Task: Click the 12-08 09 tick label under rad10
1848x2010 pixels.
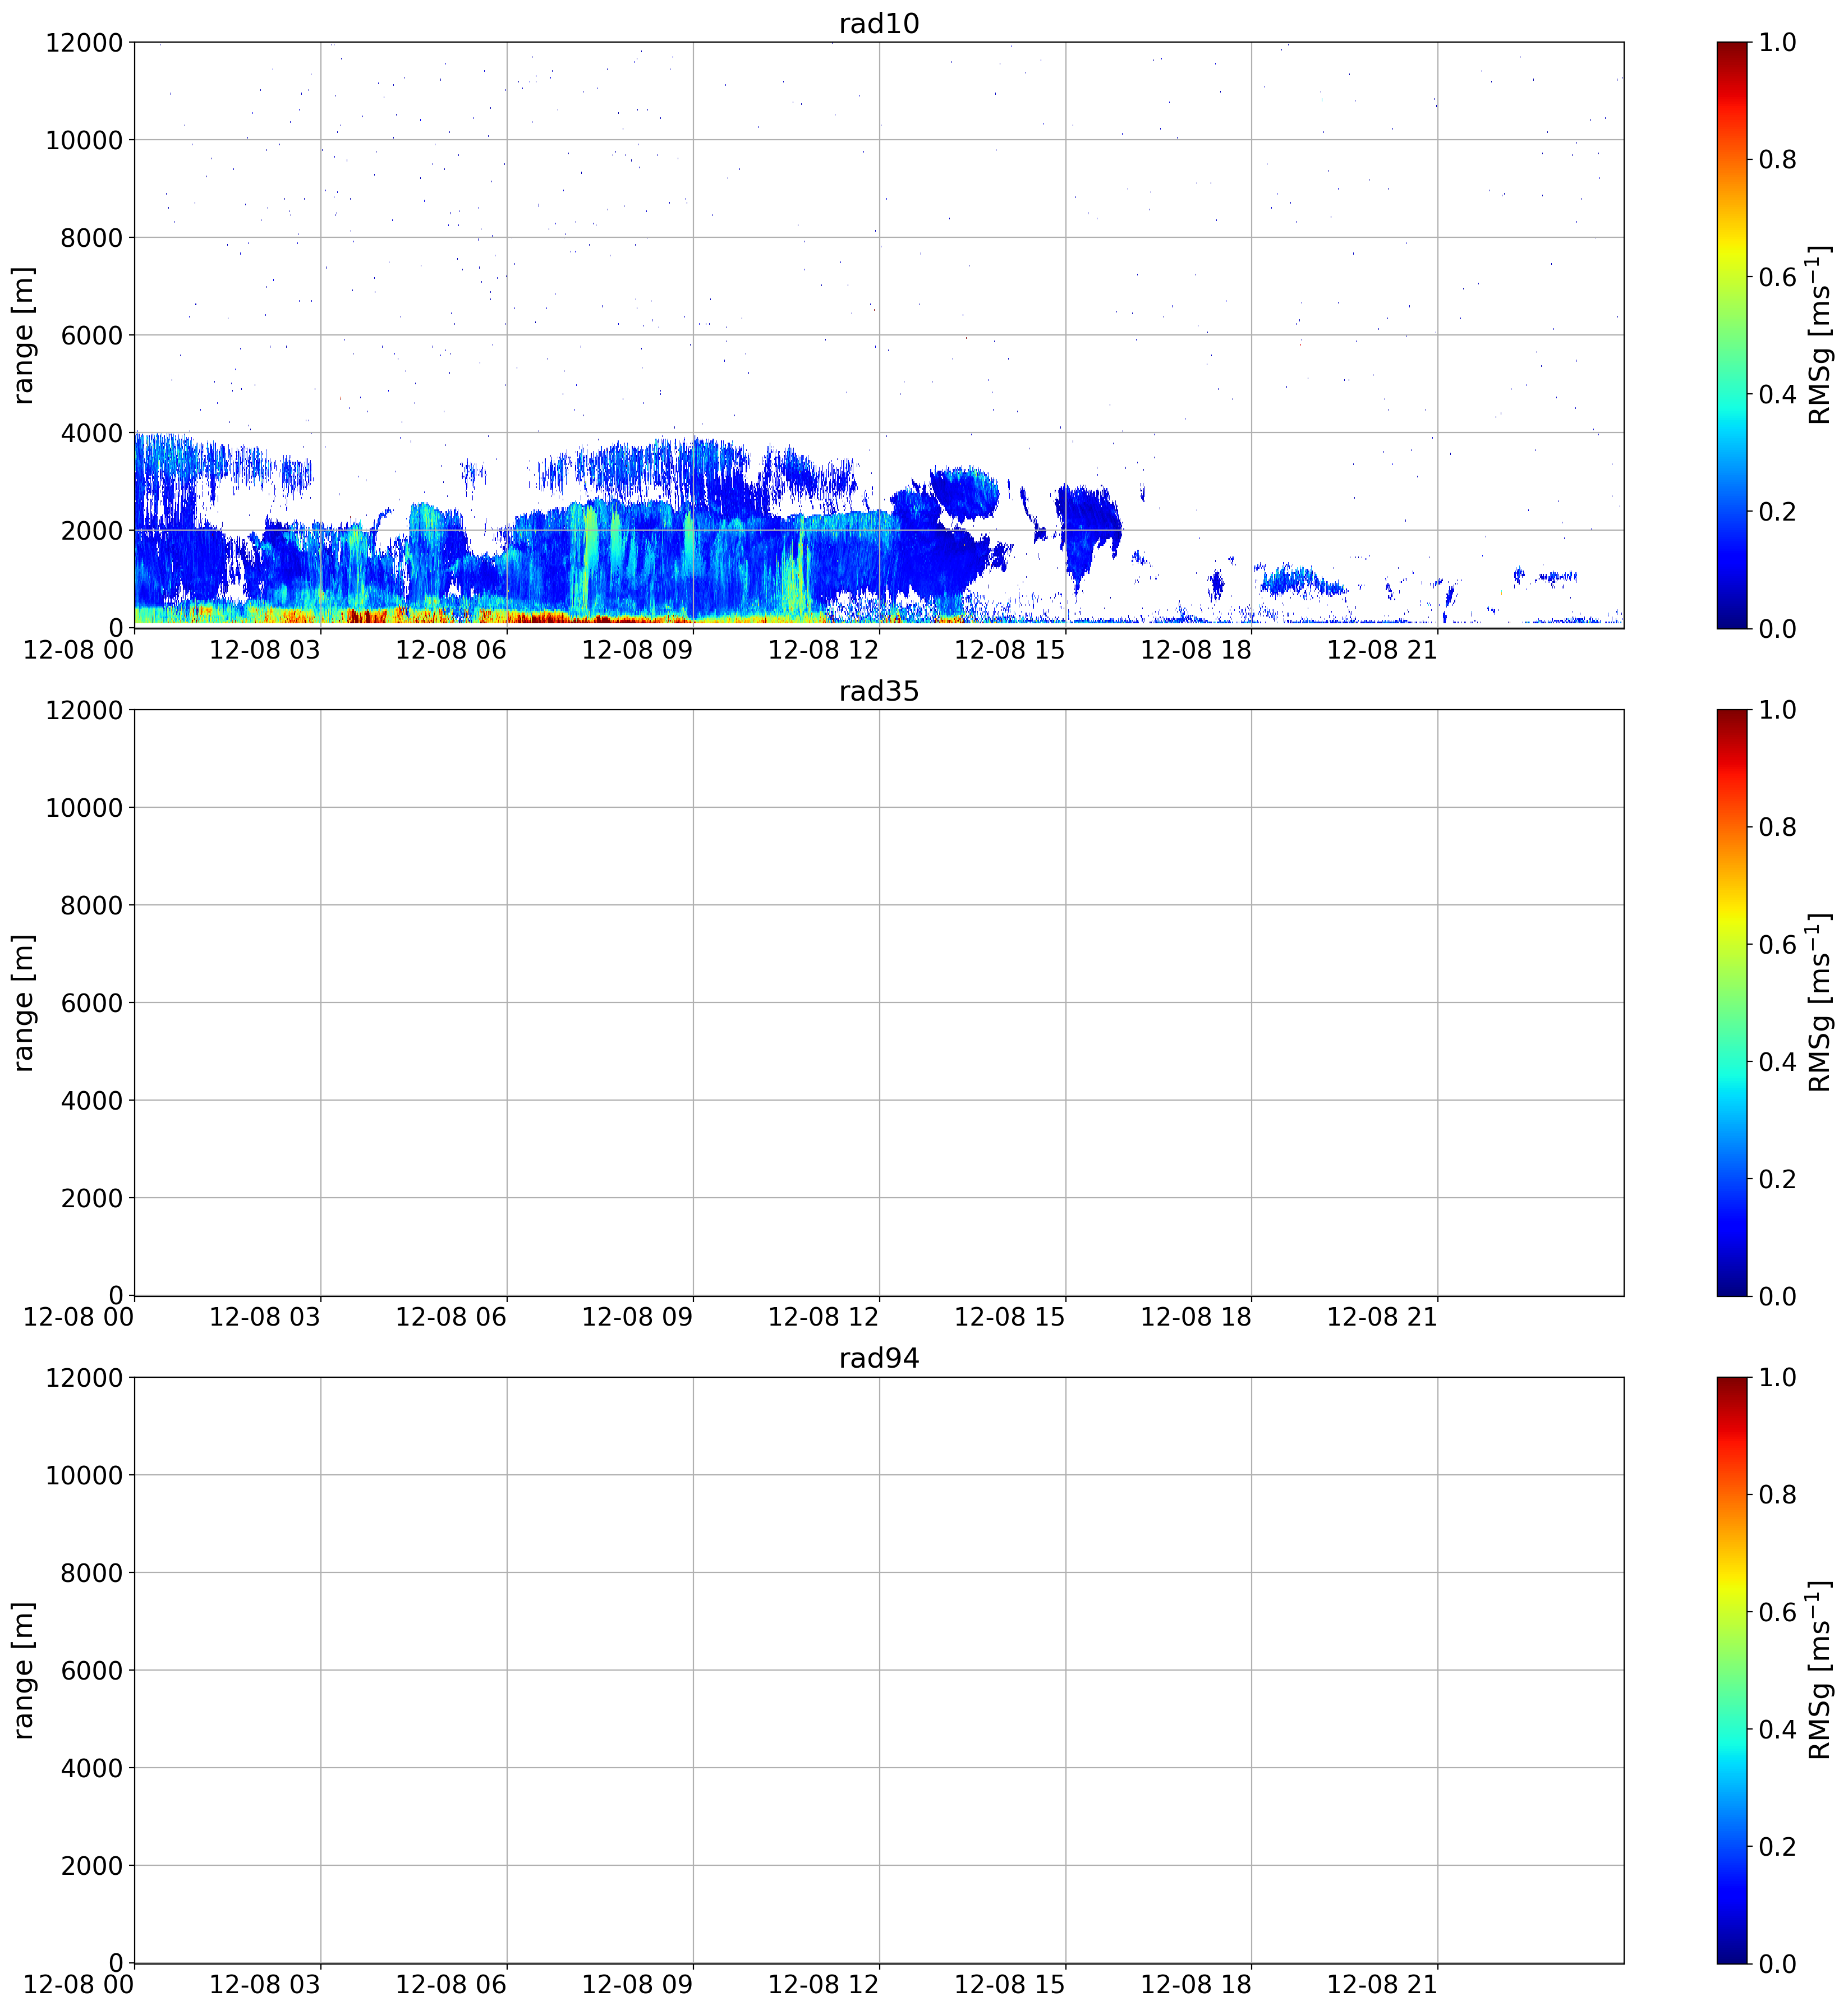Action: tap(637, 650)
